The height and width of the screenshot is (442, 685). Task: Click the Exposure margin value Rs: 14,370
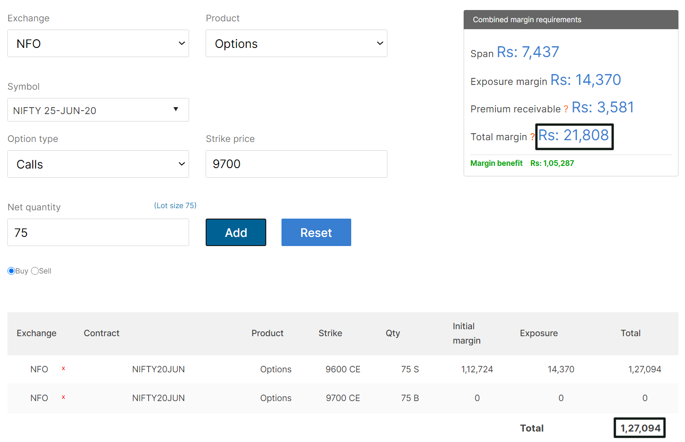[x=586, y=80]
